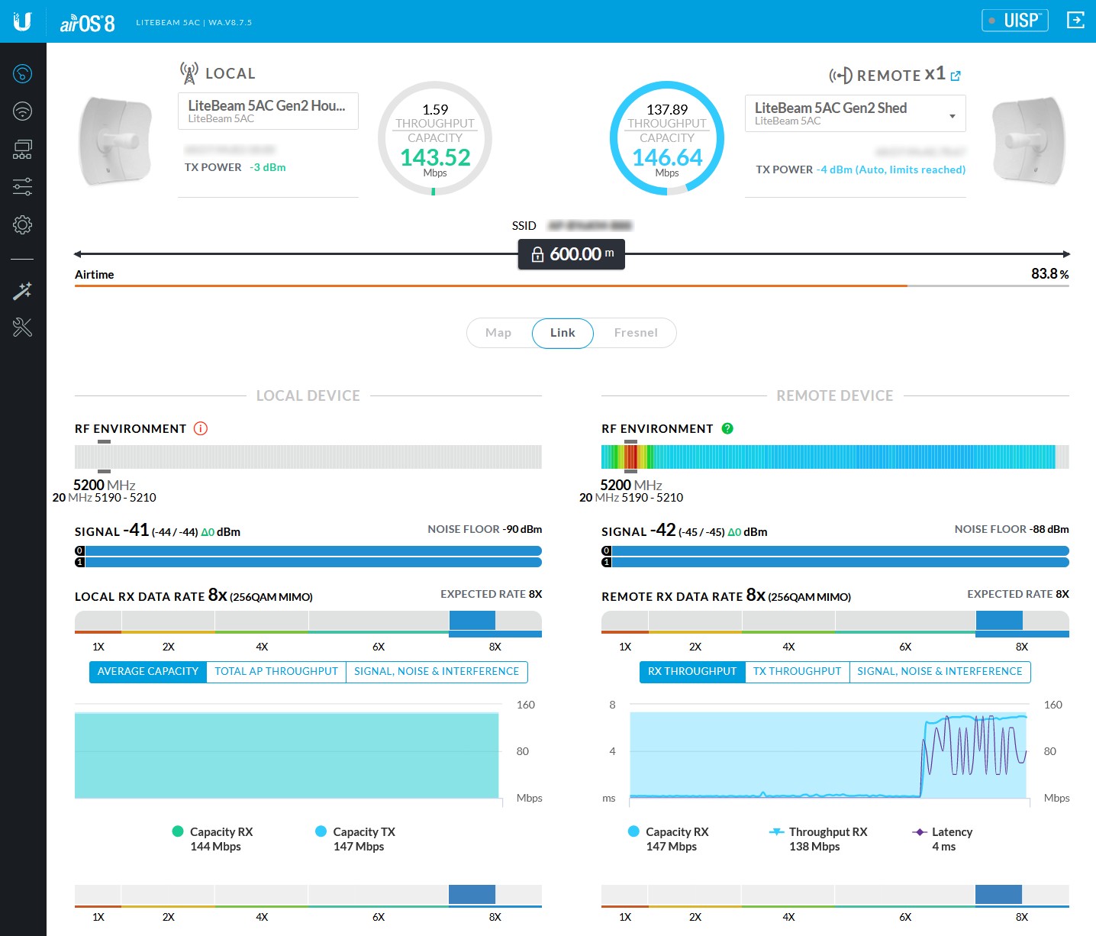Show remote Signal, Noise & Interference chart

[x=940, y=672]
